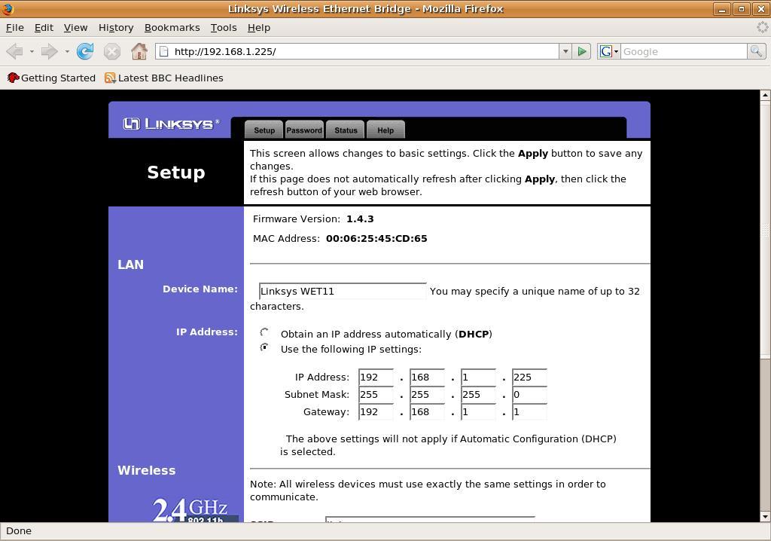This screenshot has width=771, height=541.
Task: Open the Edit menu
Action: 44,28
